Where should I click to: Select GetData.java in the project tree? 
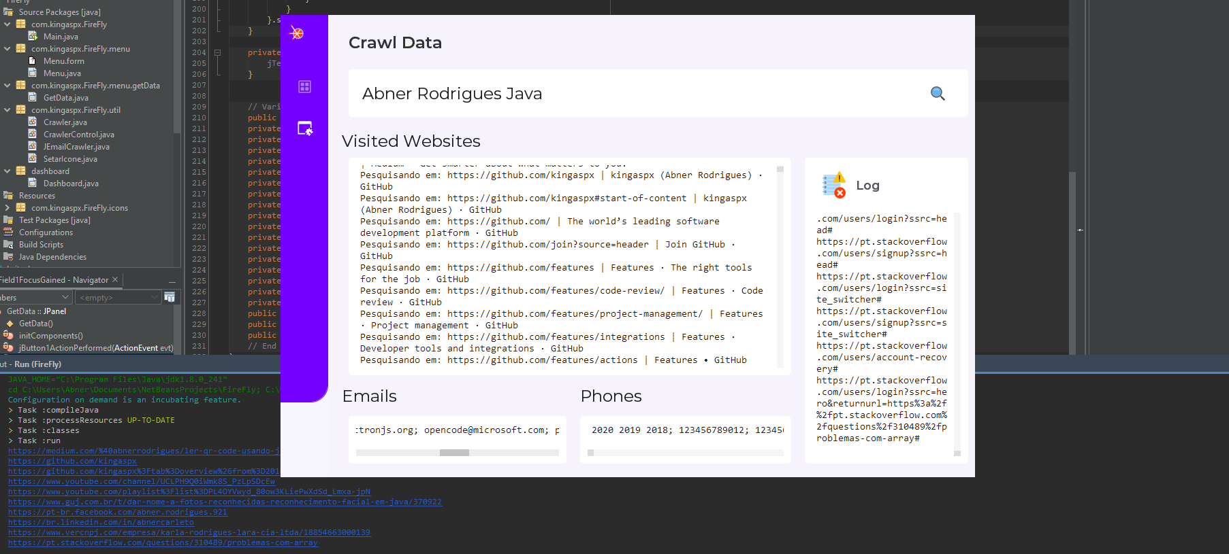(66, 97)
